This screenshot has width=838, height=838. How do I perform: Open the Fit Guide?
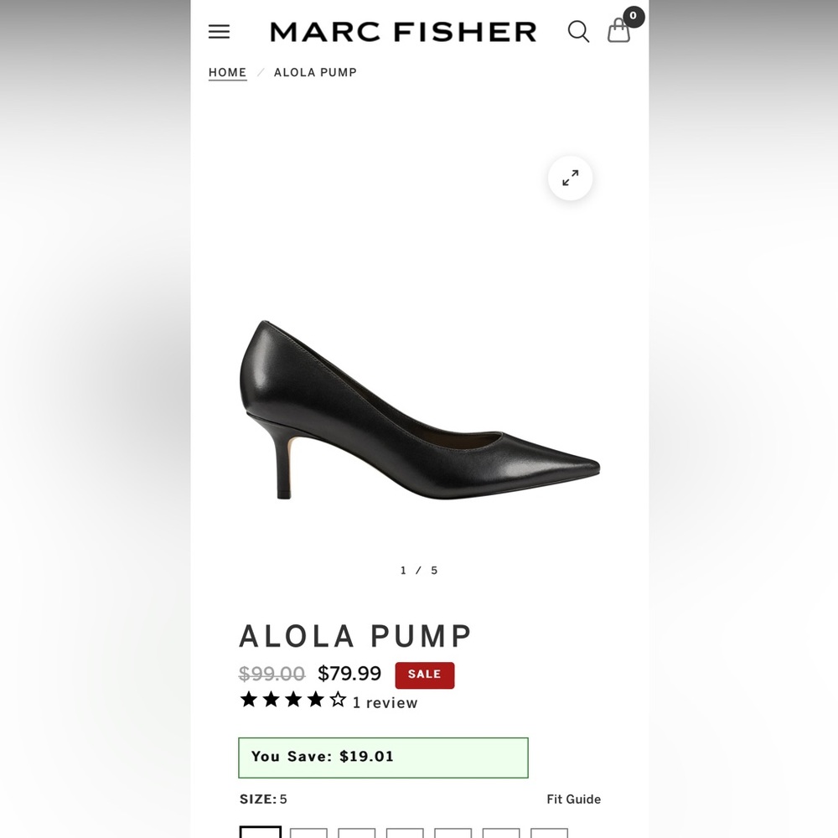576,799
